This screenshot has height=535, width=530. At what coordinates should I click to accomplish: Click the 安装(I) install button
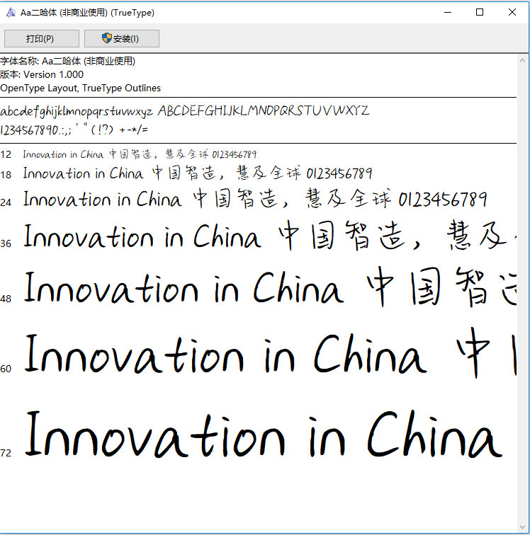tap(121, 38)
